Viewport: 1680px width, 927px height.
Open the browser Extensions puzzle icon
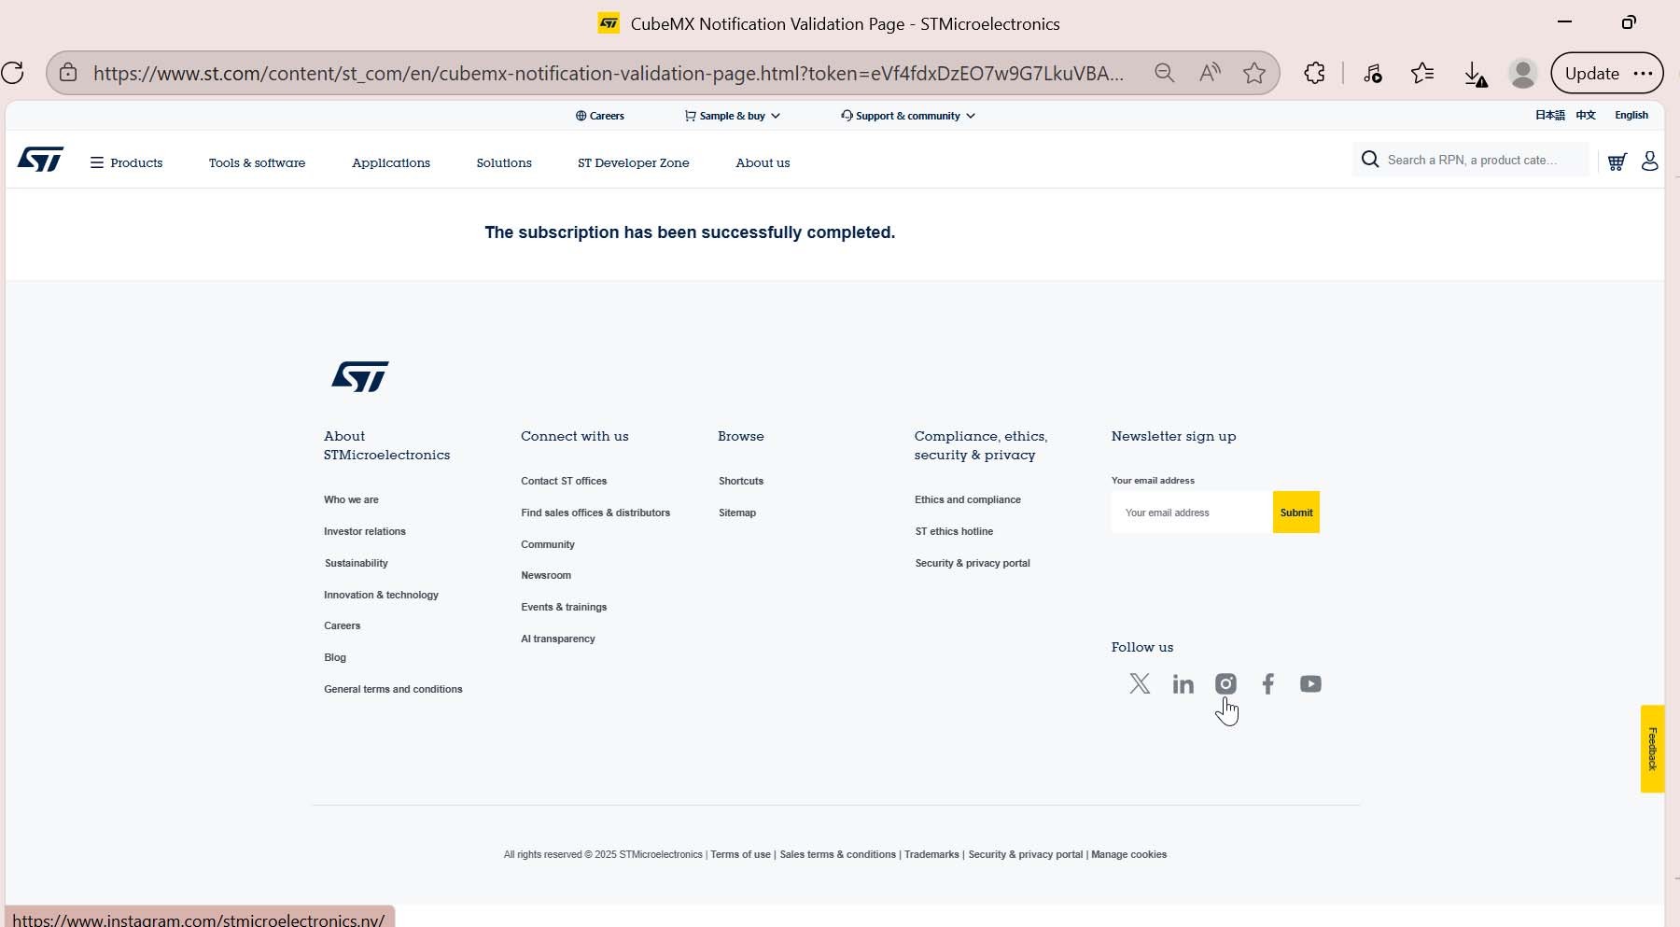pyautogui.click(x=1314, y=73)
